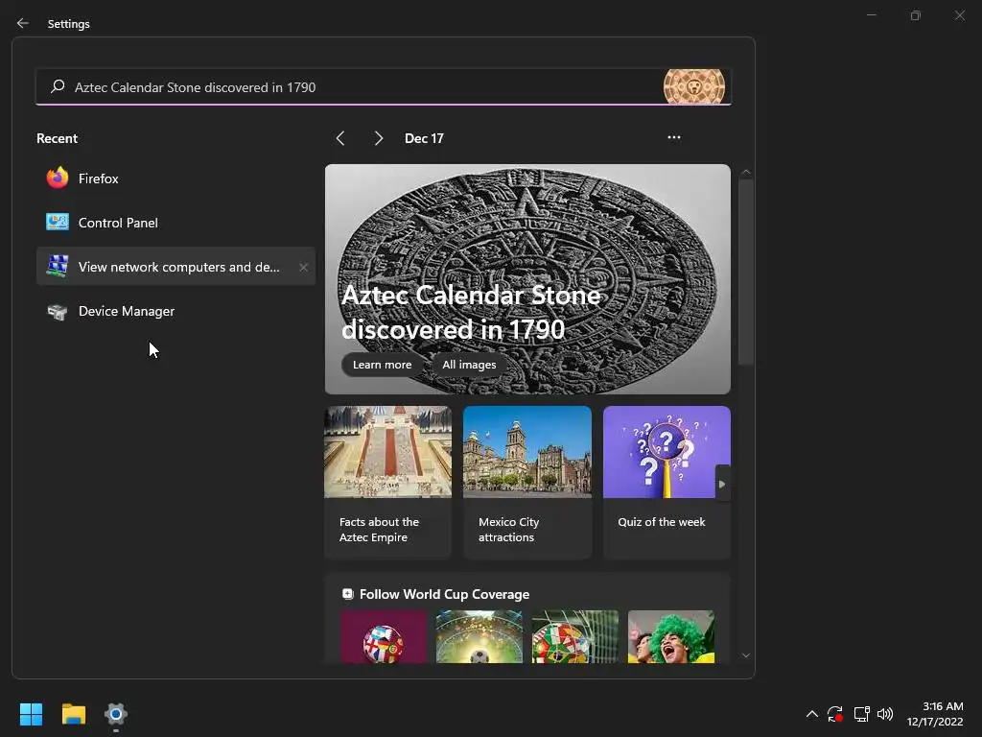
Task: Click the World Cup Coverage plus icon
Action: pyautogui.click(x=347, y=593)
